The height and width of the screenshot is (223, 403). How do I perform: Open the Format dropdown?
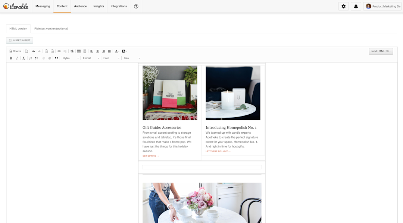tap(91, 58)
